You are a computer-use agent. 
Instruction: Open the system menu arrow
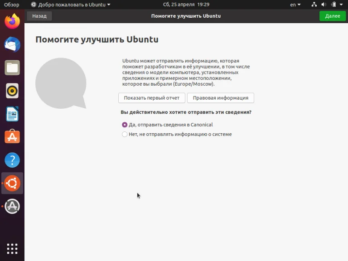click(x=341, y=5)
